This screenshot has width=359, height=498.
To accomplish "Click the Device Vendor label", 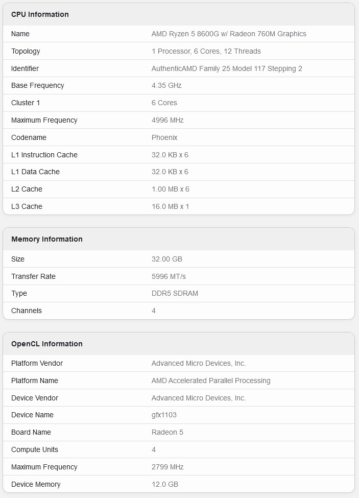I will point(35,398).
